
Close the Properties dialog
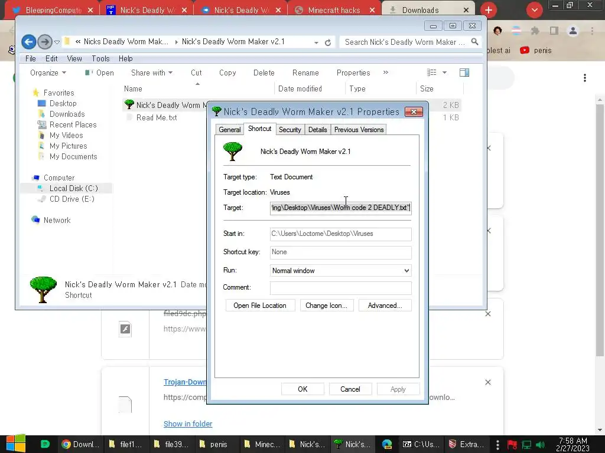point(414,111)
